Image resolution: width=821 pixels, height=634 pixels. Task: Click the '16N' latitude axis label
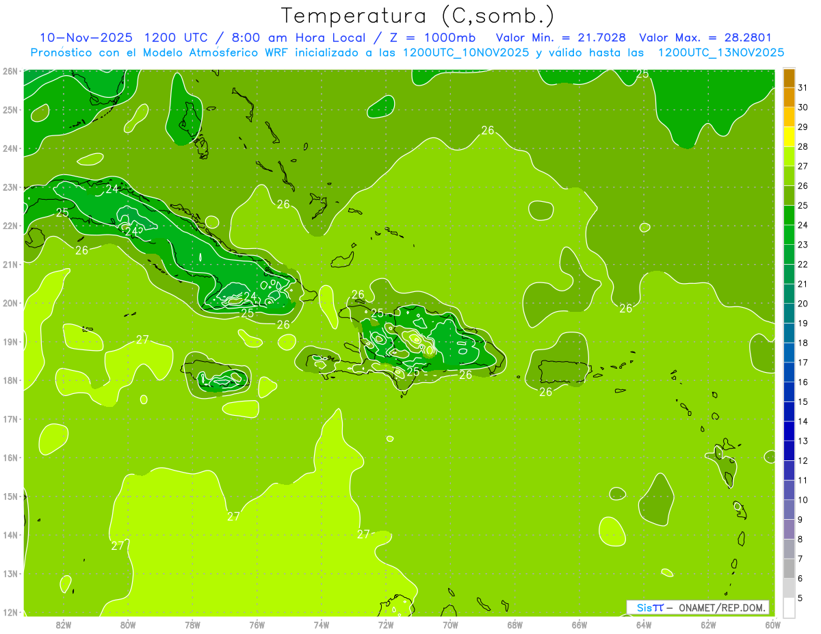click(x=10, y=458)
